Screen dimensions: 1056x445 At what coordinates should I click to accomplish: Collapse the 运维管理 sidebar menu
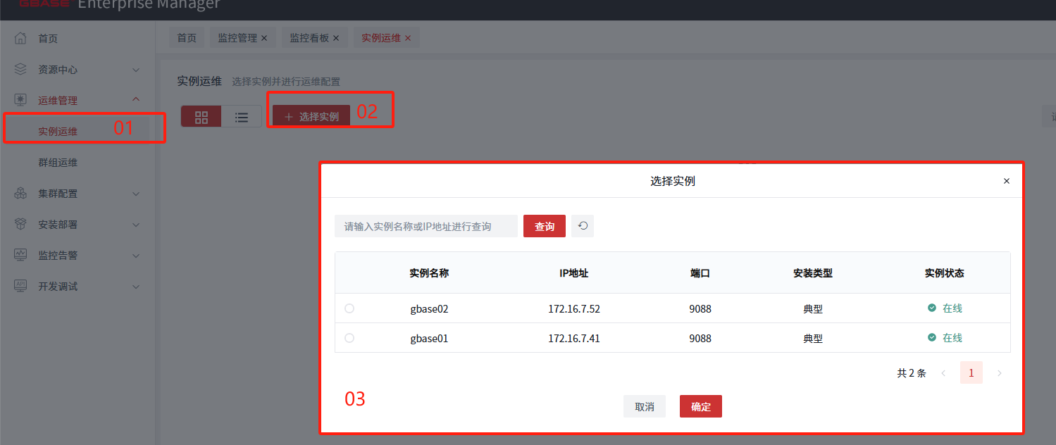coord(136,100)
